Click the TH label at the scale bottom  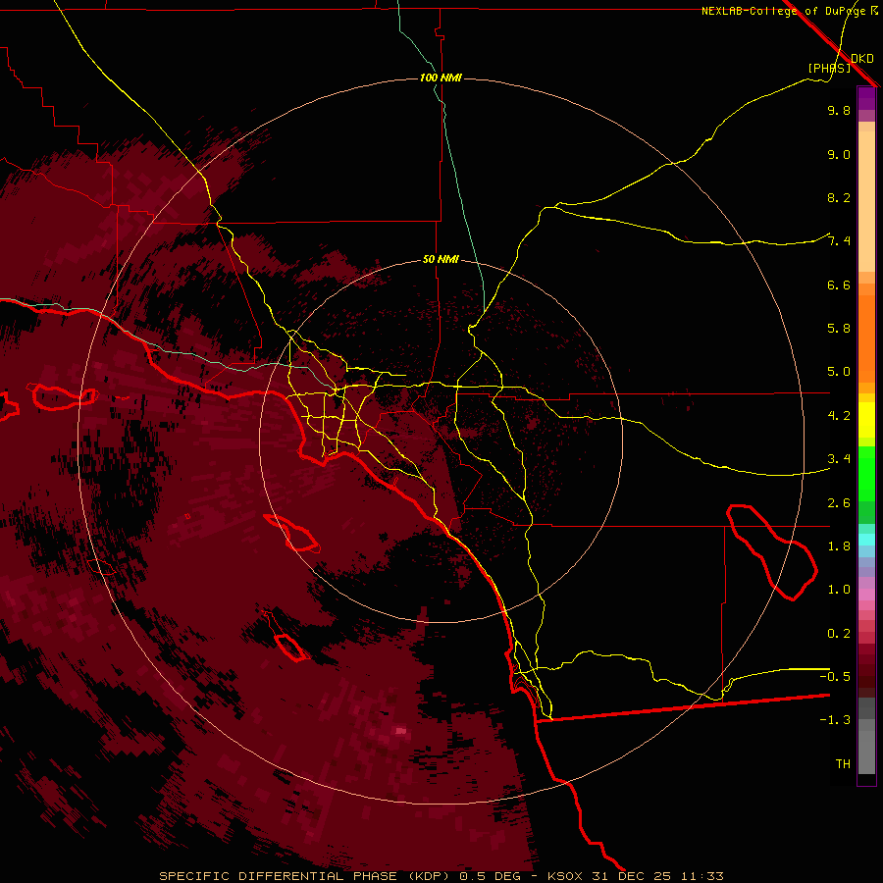843,763
